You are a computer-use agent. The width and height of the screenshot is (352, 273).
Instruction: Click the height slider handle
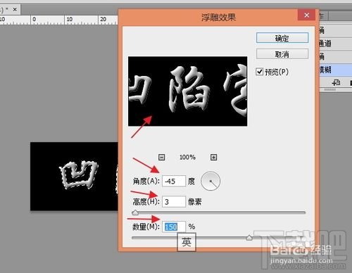coord(135,212)
